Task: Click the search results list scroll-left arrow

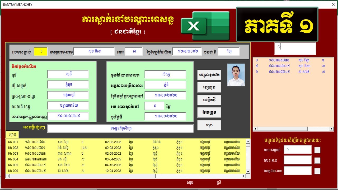Action: (x=255, y=129)
